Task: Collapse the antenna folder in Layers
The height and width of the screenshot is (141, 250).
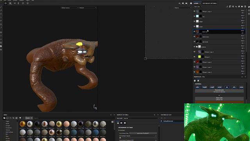Action: [197, 47]
